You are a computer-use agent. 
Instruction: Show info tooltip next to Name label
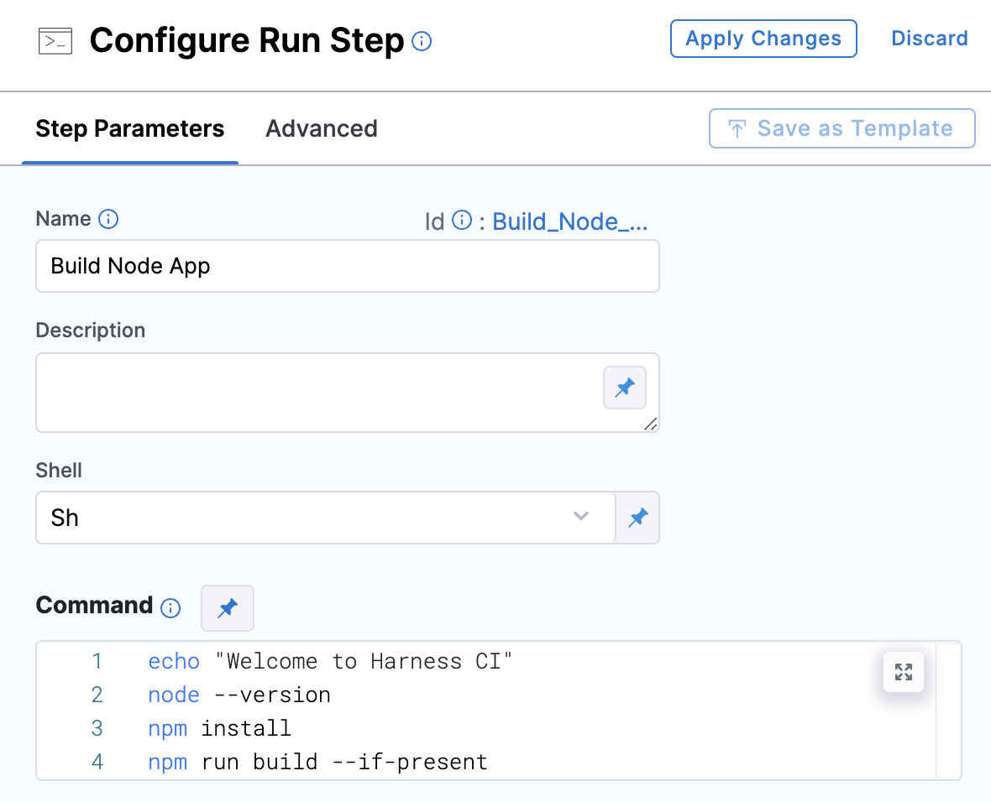pos(108,219)
